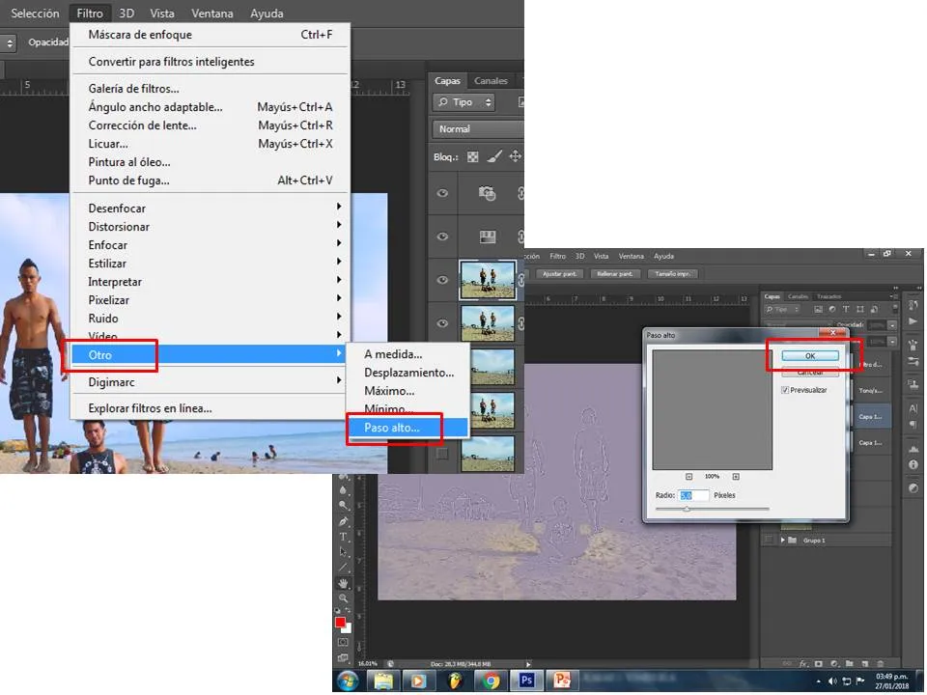Click the zoom in plus icon in Paso alto

736,476
